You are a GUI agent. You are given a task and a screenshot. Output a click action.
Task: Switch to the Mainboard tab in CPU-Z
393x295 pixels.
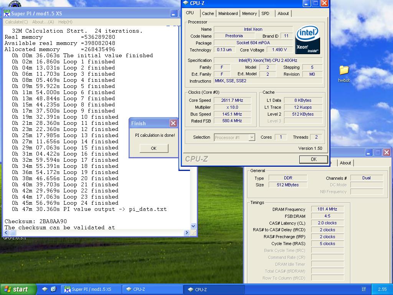(x=228, y=13)
